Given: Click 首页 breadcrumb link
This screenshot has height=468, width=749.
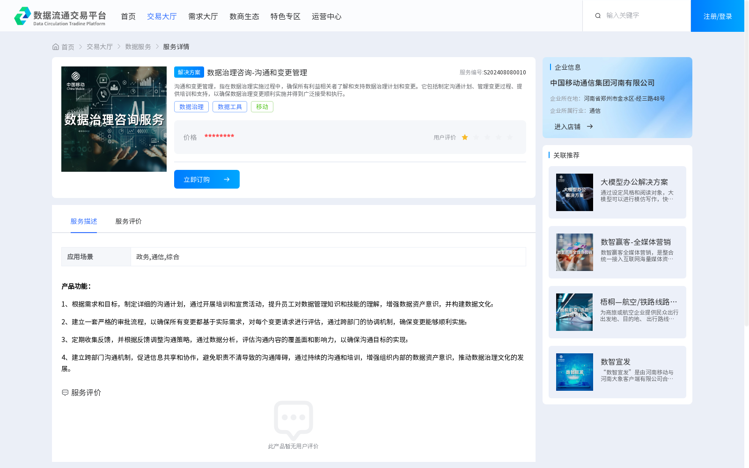Looking at the screenshot, I should pyautogui.click(x=68, y=47).
